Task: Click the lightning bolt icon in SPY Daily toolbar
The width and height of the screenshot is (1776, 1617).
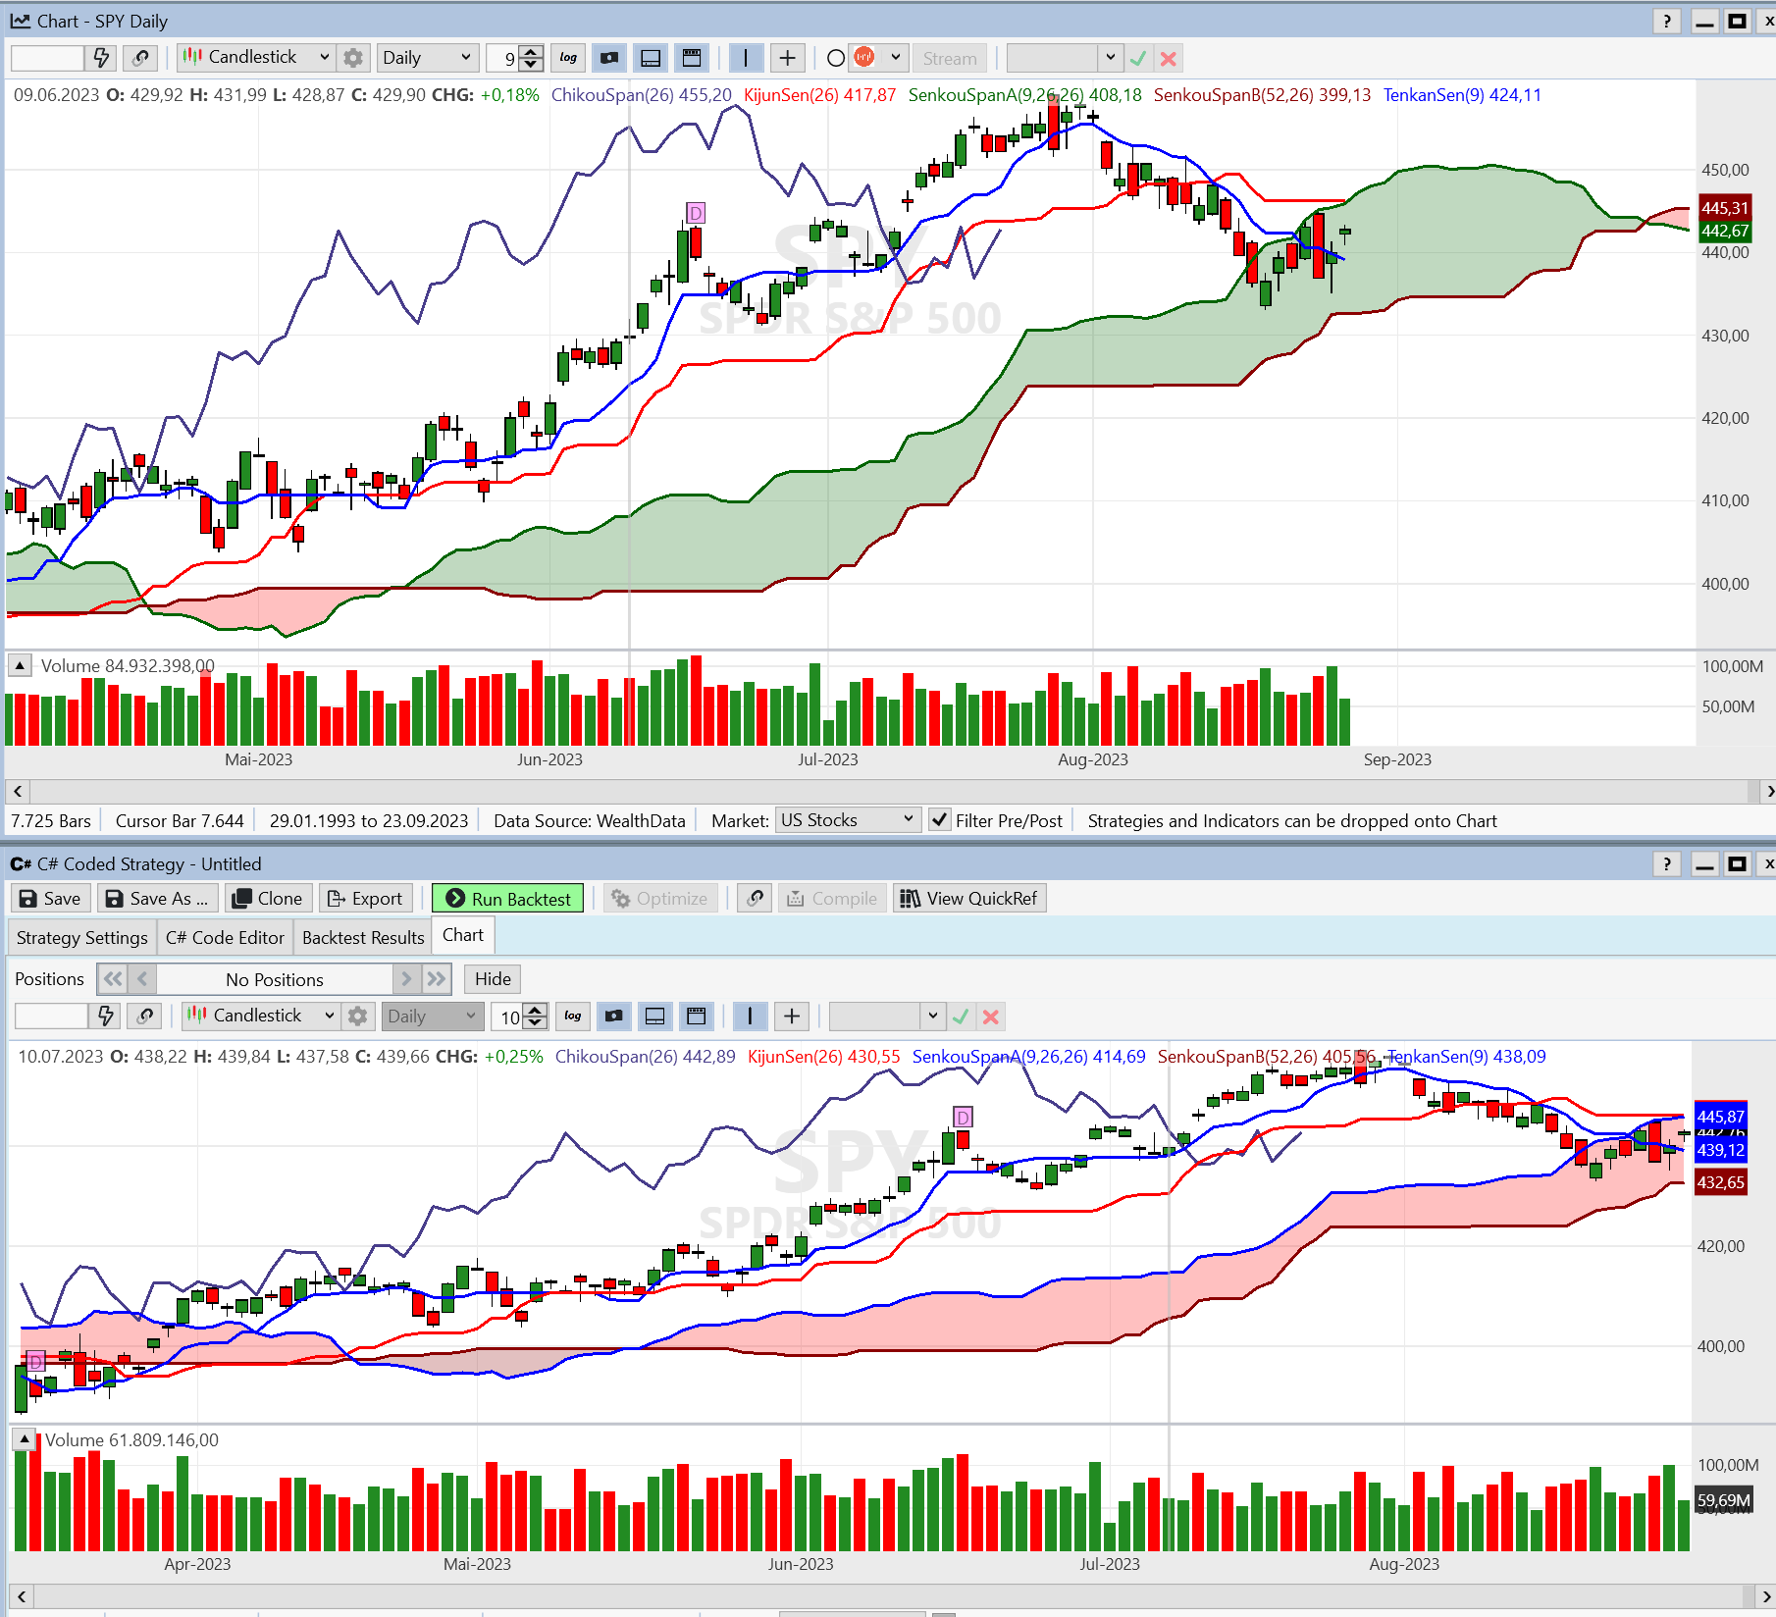Action: [x=101, y=58]
